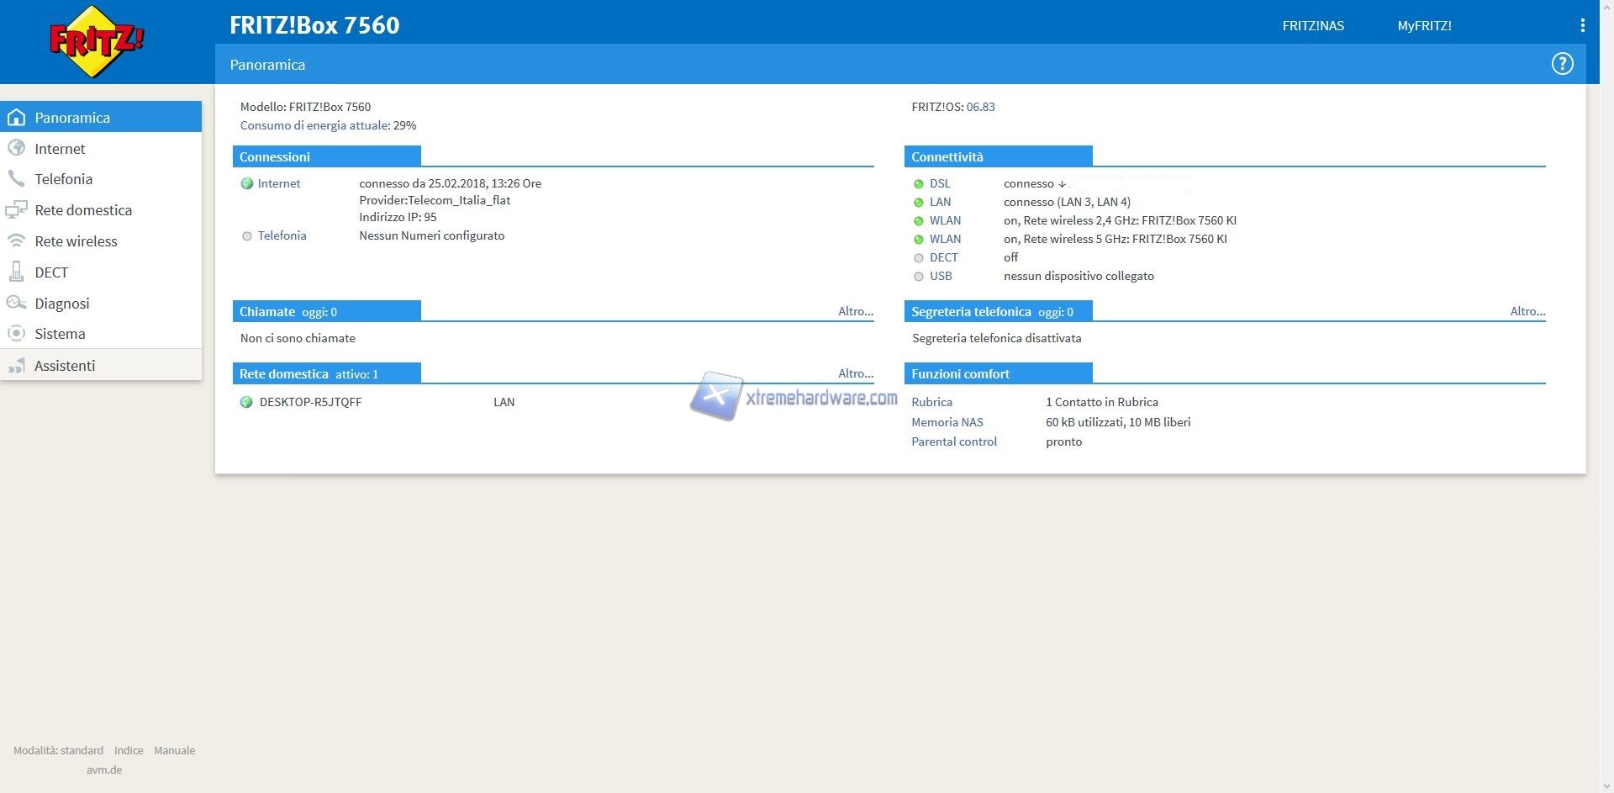Click the page vertical scrollbar
Viewport: 1614px width, 793px height.
pyautogui.click(x=1606, y=395)
